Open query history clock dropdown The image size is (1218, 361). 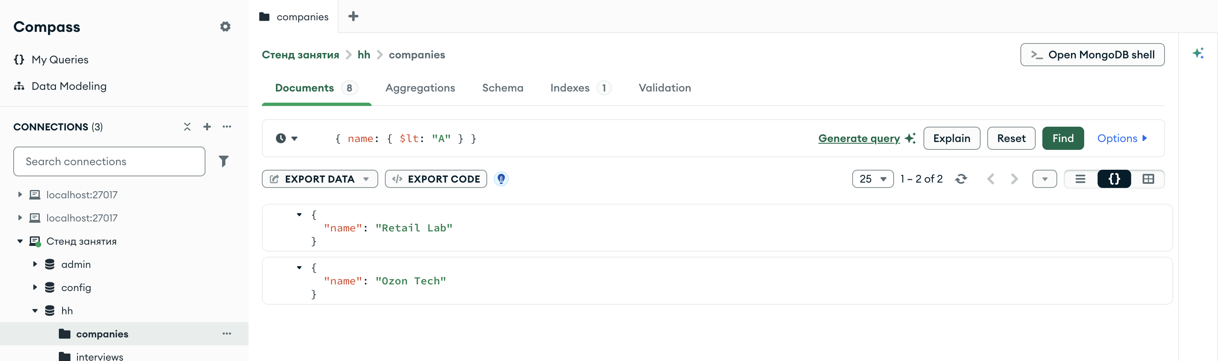287,138
